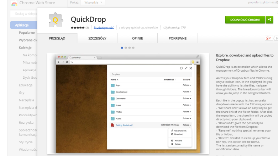Choose Delete in the actions menu

tap(178, 144)
